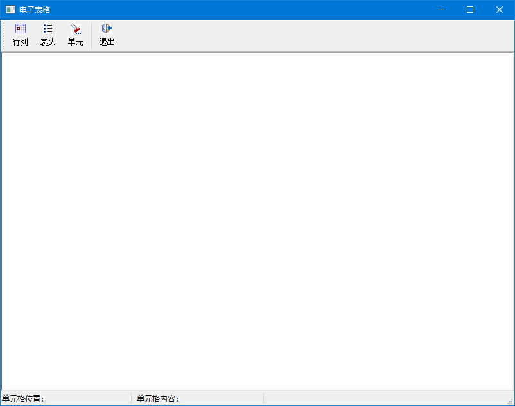This screenshot has height=406, width=515.
Task: Click the empty spreadsheet area
Action: tap(257, 222)
